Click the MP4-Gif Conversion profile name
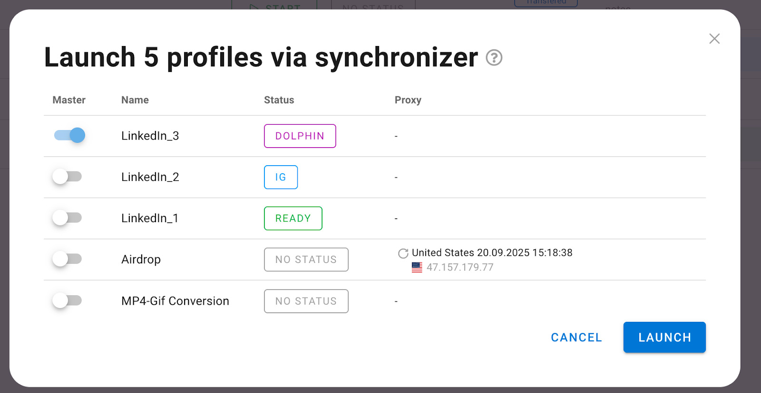Image resolution: width=761 pixels, height=393 pixels. 175,301
